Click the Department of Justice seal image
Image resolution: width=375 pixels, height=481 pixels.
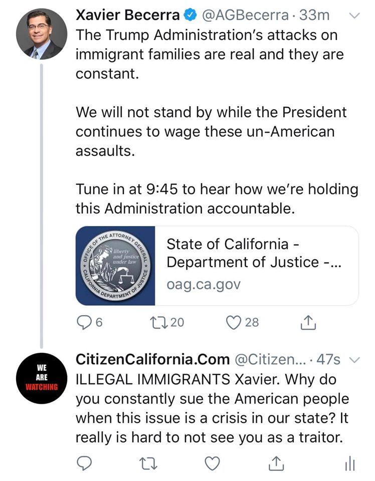coord(116,266)
